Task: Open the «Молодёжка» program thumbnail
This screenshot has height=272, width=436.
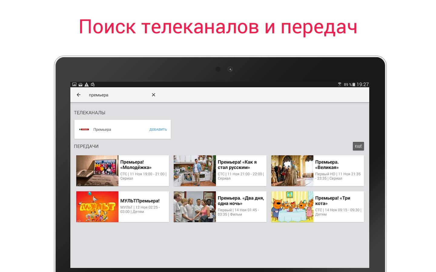Action: (x=97, y=171)
